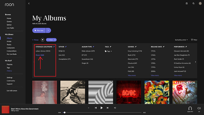
Task: Skip to next track
Action: 108,108
